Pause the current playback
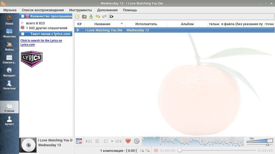This screenshot has width=275, height=154. tap(97, 141)
